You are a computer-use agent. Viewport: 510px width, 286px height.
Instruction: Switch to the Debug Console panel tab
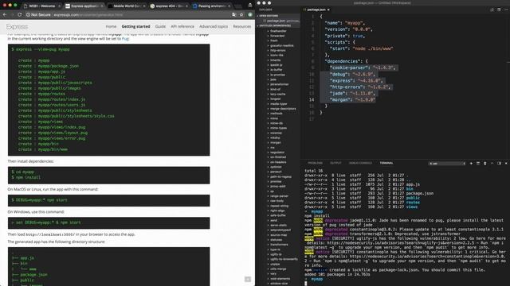pyautogui.click(x=360, y=163)
